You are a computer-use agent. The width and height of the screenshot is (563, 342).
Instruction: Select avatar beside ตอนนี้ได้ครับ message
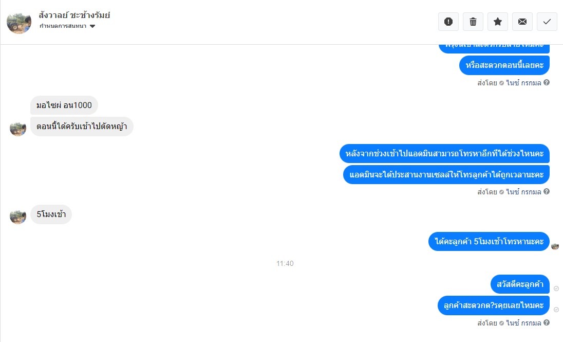coord(18,129)
